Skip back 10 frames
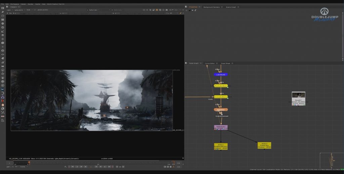 117,167
